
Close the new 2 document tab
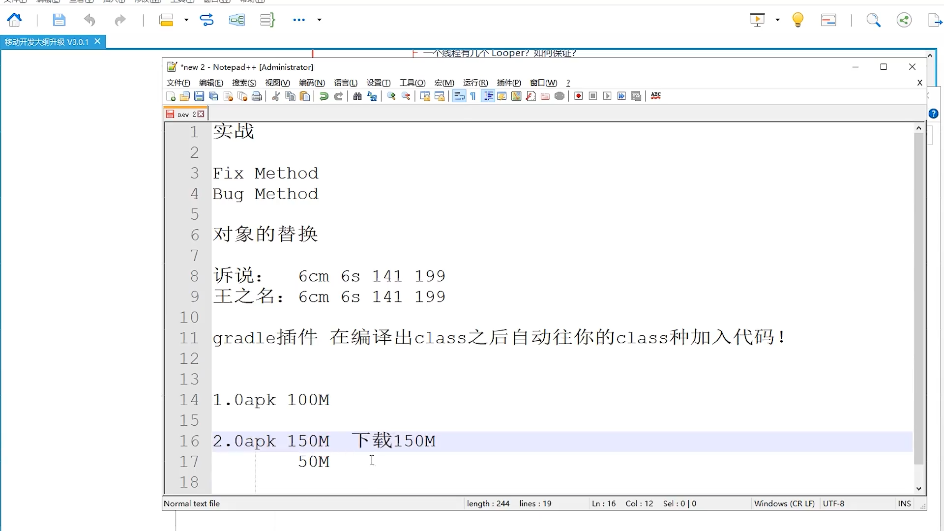(201, 114)
